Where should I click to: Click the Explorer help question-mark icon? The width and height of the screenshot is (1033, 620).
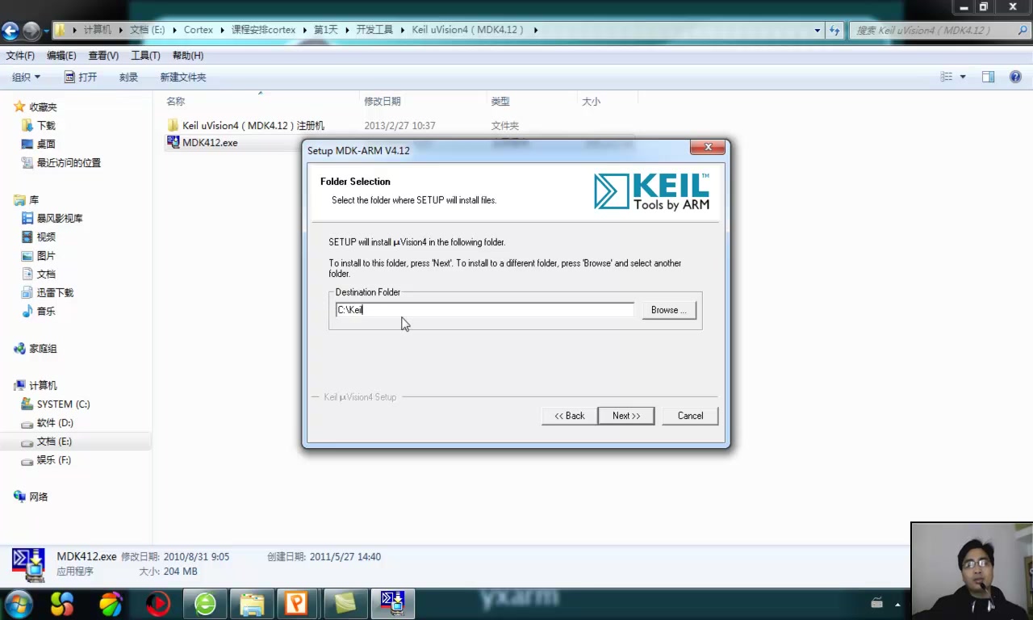[x=1015, y=77]
